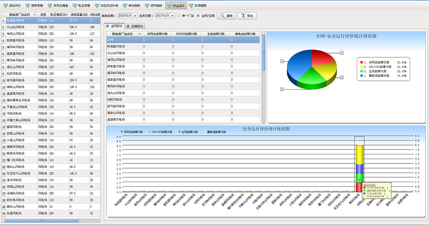Expand the 新能源厂站名称 column dropdown in left list
This screenshot has width=429, height=225.
tap(35, 14)
